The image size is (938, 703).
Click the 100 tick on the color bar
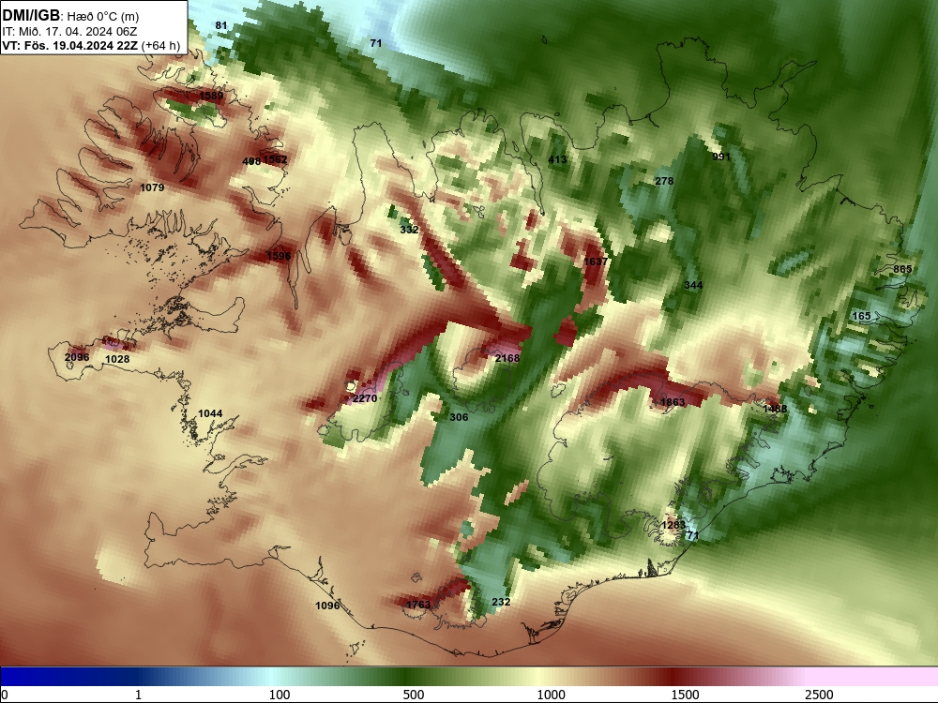pyautogui.click(x=280, y=695)
